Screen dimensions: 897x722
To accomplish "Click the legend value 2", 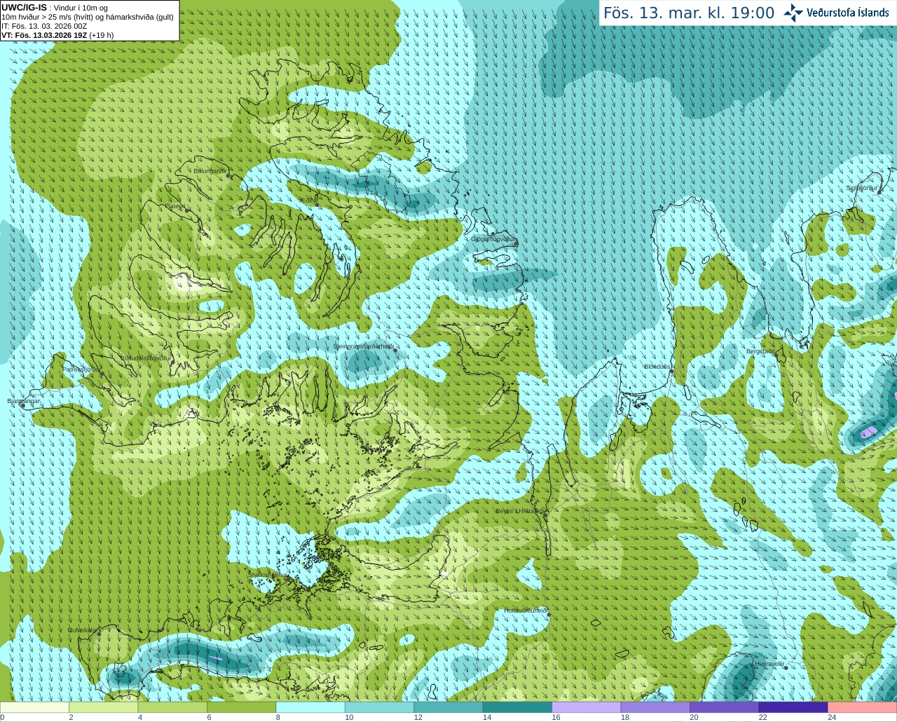I will point(71,717).
